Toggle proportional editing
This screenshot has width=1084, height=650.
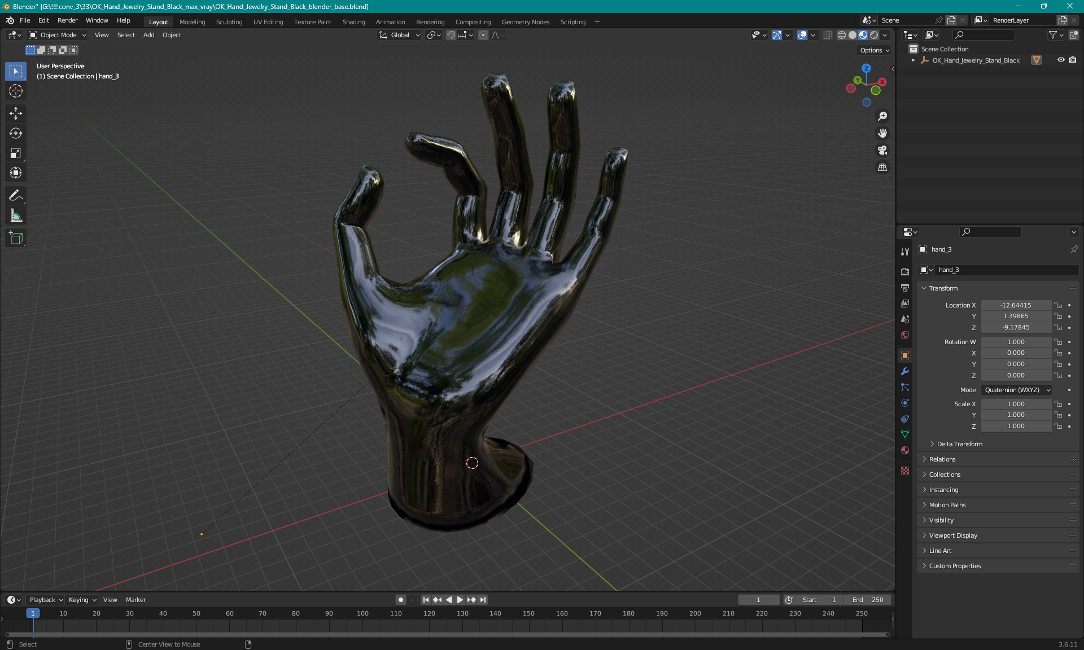coord(483,35)
